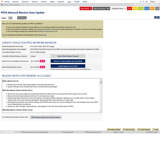Open the Maps menu

click(x=52, y=2)
